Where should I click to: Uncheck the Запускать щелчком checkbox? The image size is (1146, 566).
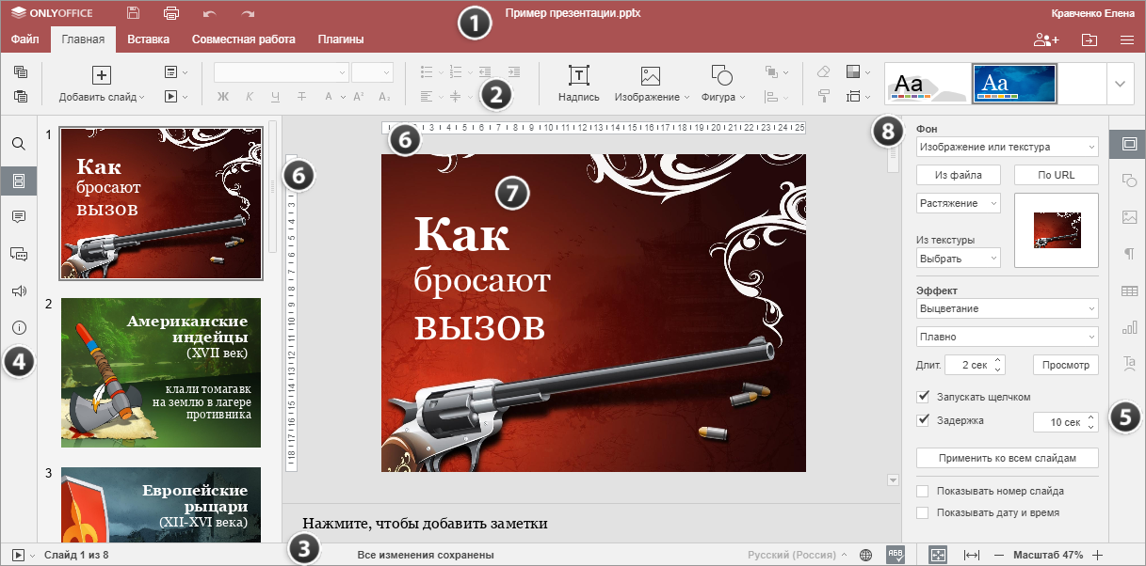tap(923, 397)
